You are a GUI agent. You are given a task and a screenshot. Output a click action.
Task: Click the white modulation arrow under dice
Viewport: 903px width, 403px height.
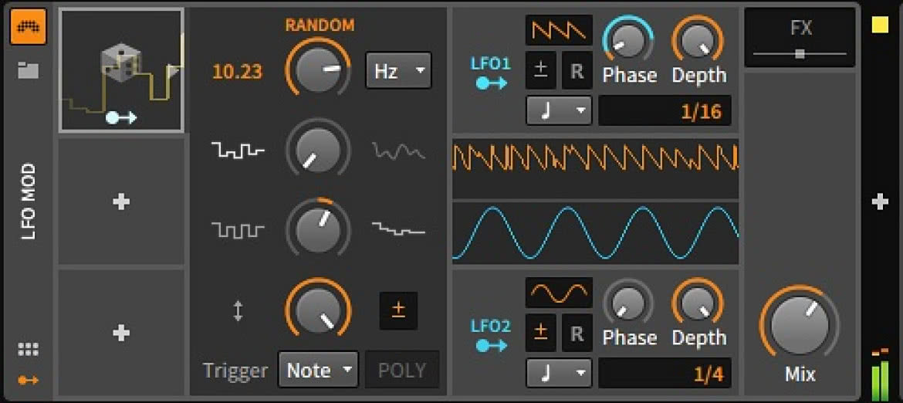(x=121, y=118)
